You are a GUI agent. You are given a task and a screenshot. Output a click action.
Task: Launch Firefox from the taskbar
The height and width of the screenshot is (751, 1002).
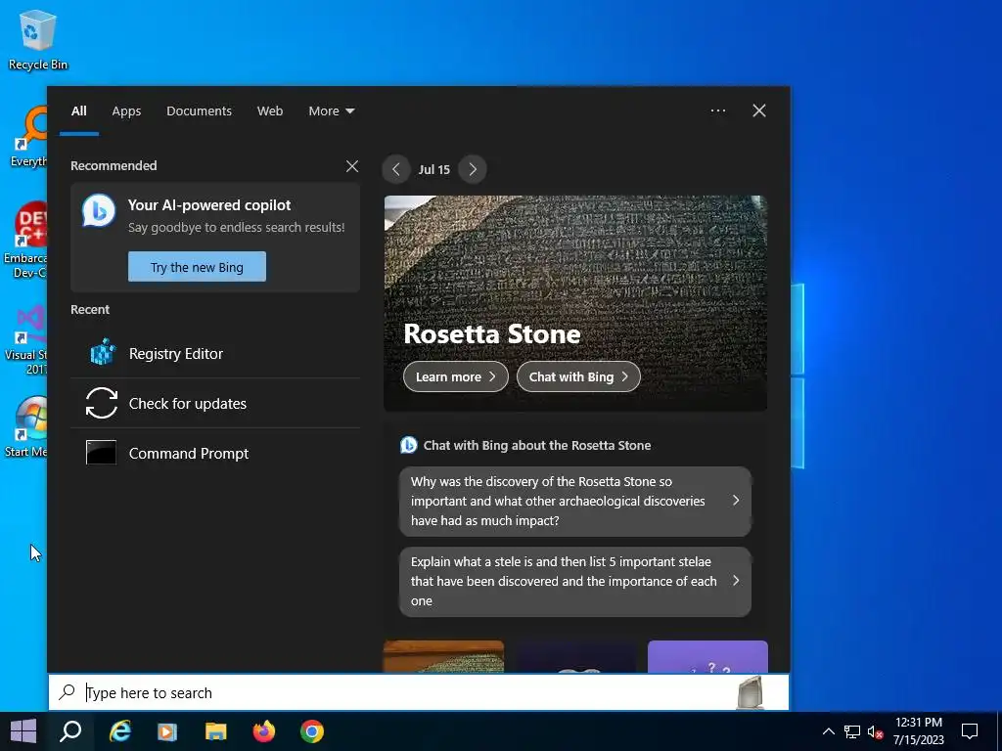tap(264, 731)
